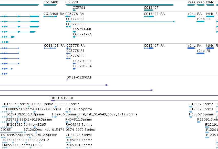Click the RE01513.3prime EST label

[31, 114]
